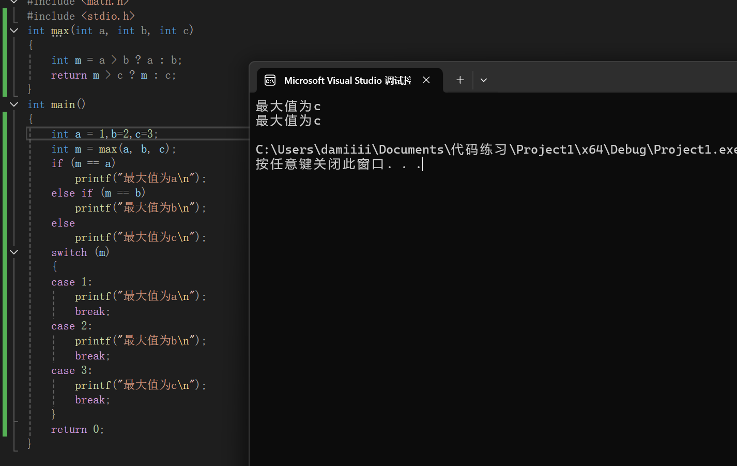Click the line '#include <stdio.h>'
The height and width of the screenshot is (466, 737).
tap(81, 16)
